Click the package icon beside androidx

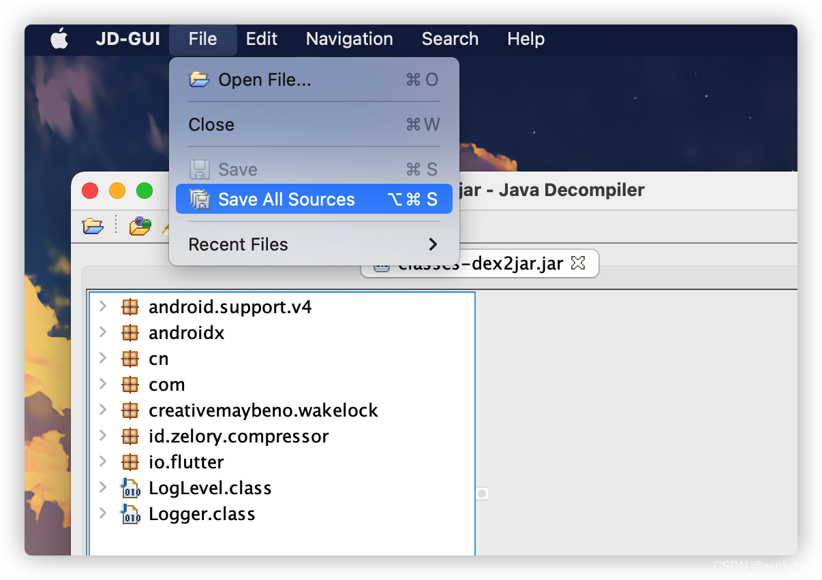pyautogui.click(x=130, y=332)
